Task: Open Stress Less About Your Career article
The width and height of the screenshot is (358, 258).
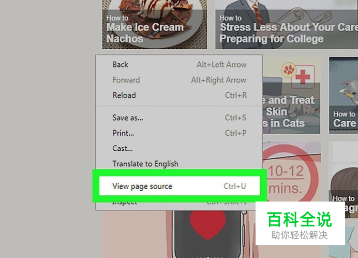Action: click(287, 24)
